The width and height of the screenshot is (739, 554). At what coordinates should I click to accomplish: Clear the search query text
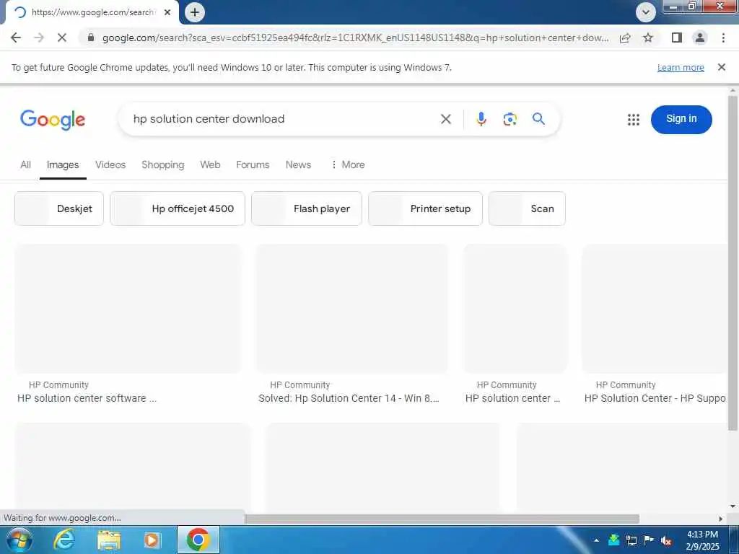click(x=446, y=119)
